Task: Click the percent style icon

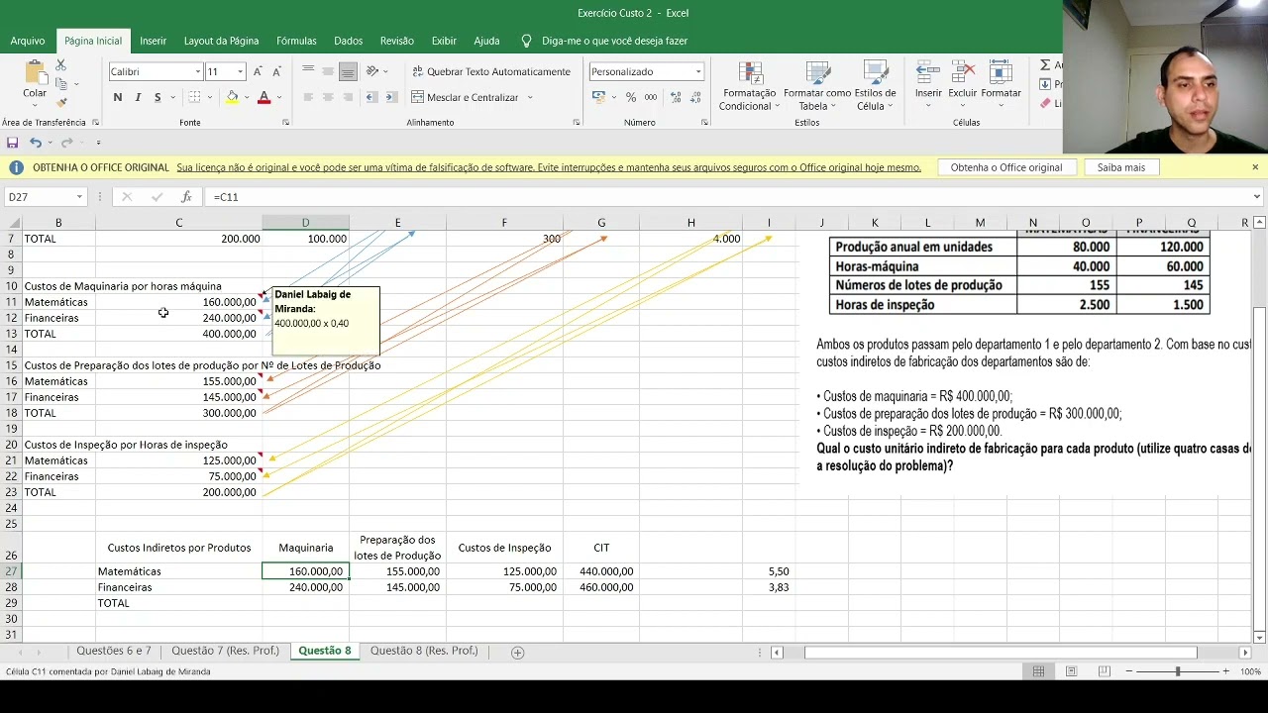Action: click(630, 97)
